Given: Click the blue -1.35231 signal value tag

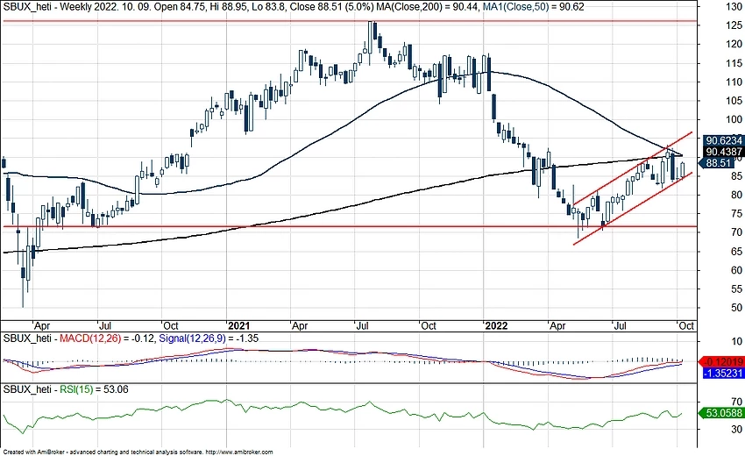Looking at the screenshot, I should point(723,374).
